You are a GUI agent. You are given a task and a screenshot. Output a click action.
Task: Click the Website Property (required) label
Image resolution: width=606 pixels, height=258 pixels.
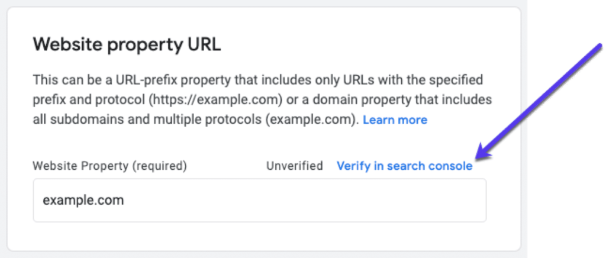pos(109,166)
